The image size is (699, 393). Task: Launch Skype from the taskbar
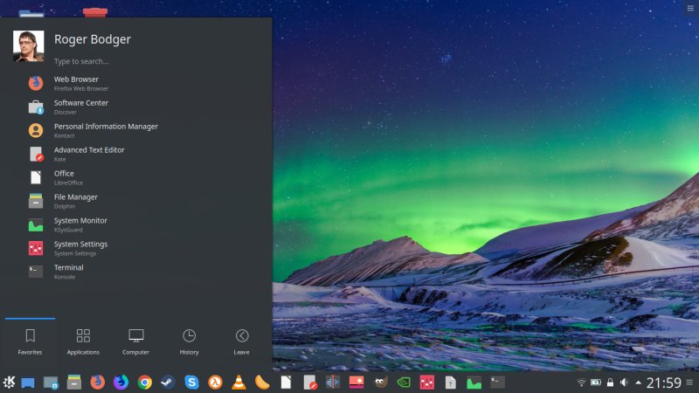click(x=191, y=382)
